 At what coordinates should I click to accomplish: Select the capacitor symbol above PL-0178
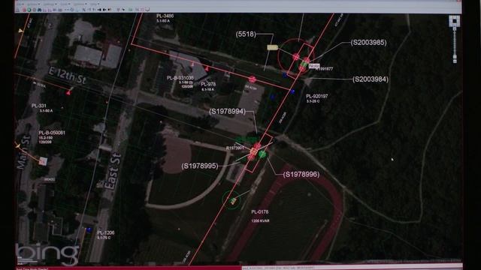click(x=233, y=201)
